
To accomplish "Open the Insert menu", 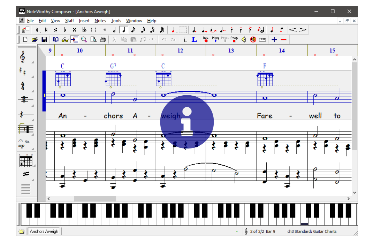I will pyautogui.click(x=84, y=21).
